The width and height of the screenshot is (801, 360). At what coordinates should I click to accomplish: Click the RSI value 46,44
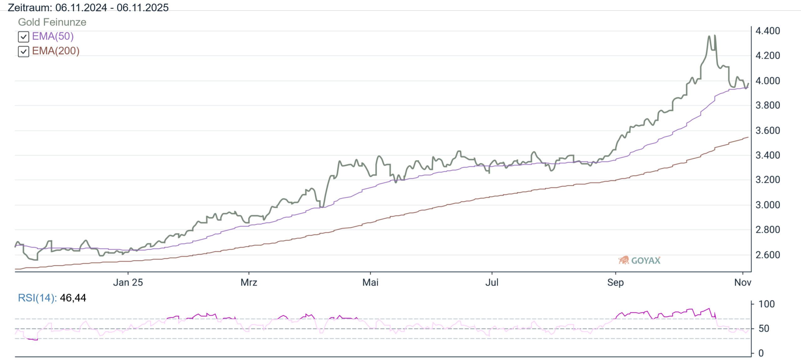click(x=73, y=298)
